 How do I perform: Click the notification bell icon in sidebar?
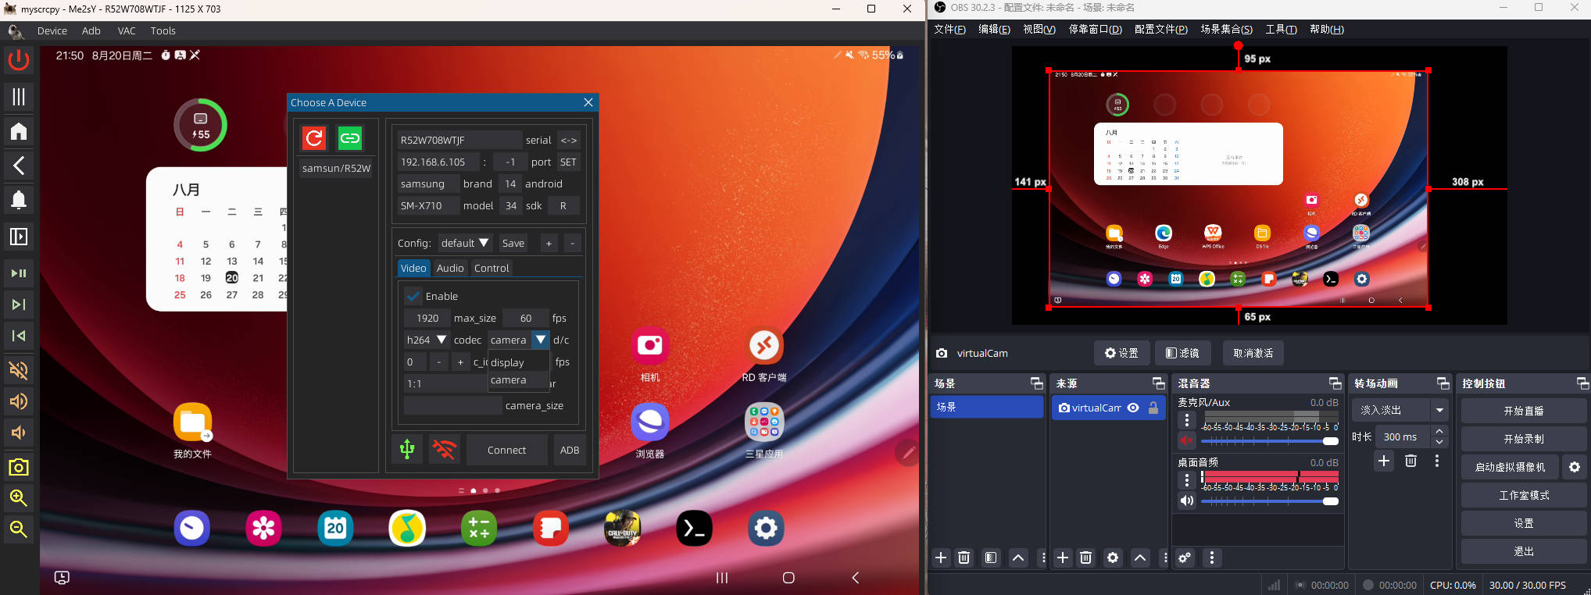coord(19,200)
